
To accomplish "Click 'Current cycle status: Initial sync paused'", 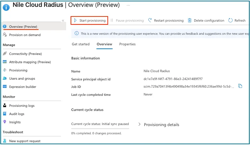I will click(x=100, y=124).
